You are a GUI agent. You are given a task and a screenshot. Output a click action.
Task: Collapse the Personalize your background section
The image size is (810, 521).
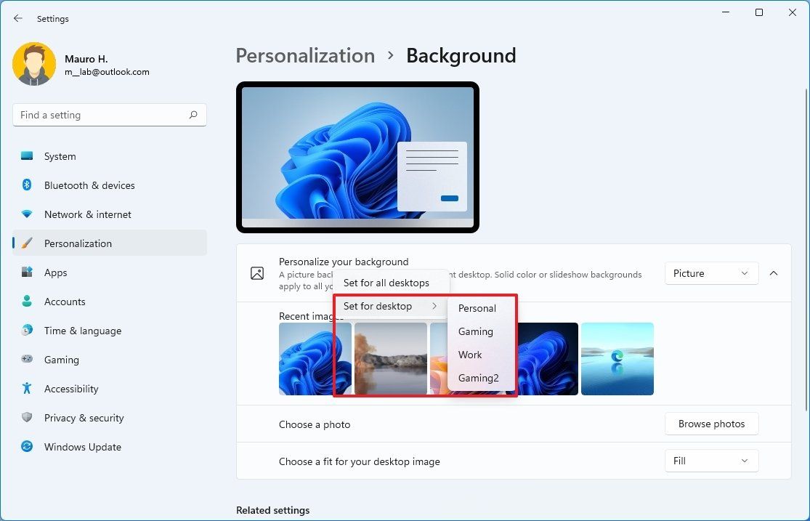774,273
